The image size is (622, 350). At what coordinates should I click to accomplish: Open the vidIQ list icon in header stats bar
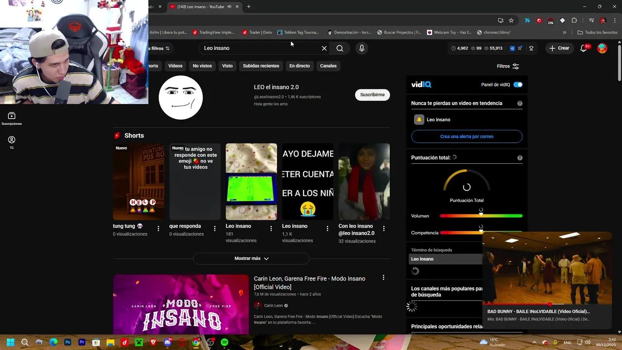520,48
